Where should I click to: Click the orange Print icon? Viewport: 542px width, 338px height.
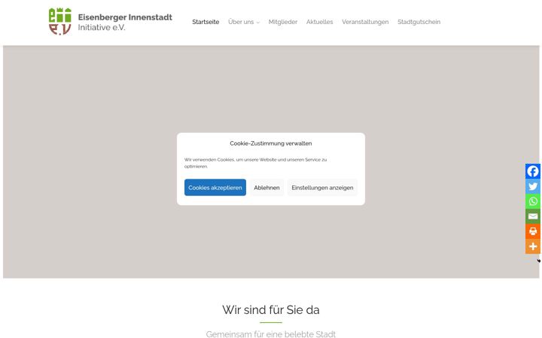(x=533, y=231)
